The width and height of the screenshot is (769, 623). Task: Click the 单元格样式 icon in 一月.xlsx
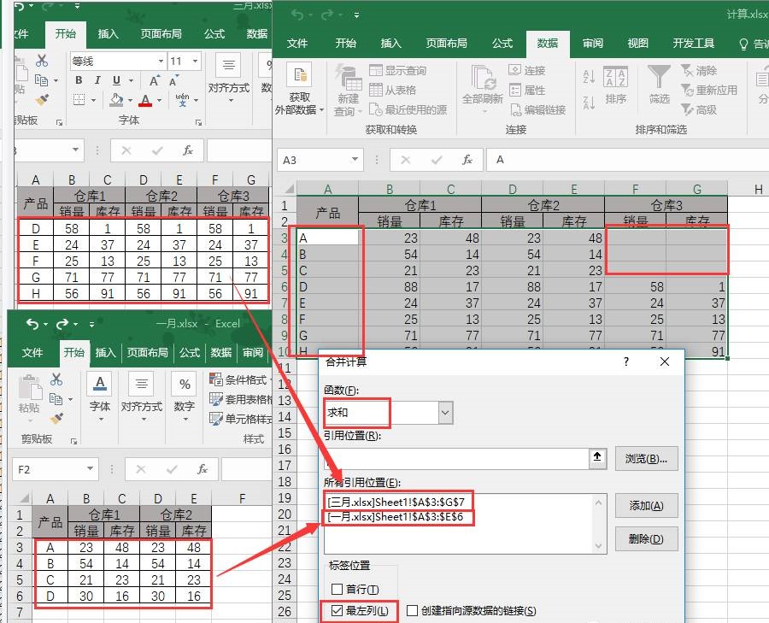point(216,419)
